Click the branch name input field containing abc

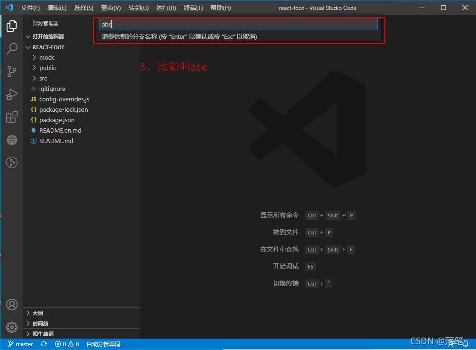pos(239,24)
